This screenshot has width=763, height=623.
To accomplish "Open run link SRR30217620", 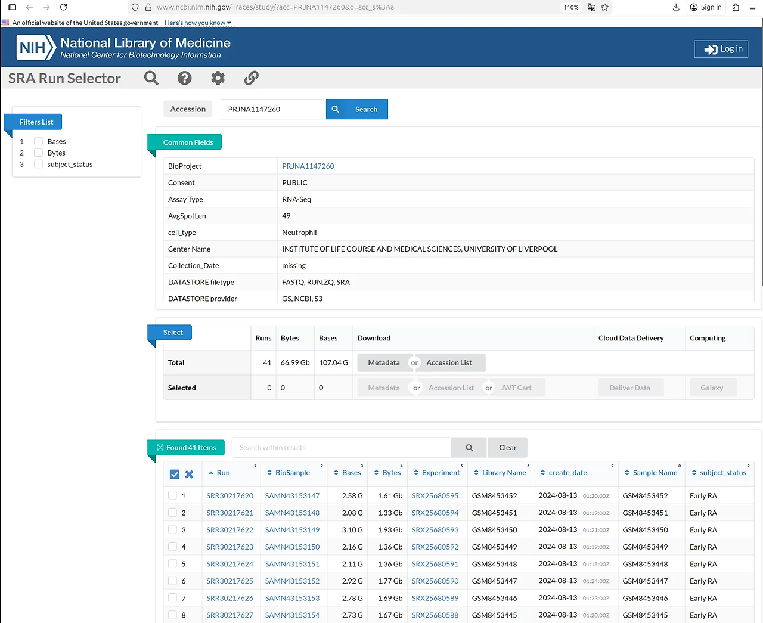I will click(x=229, y=496).
